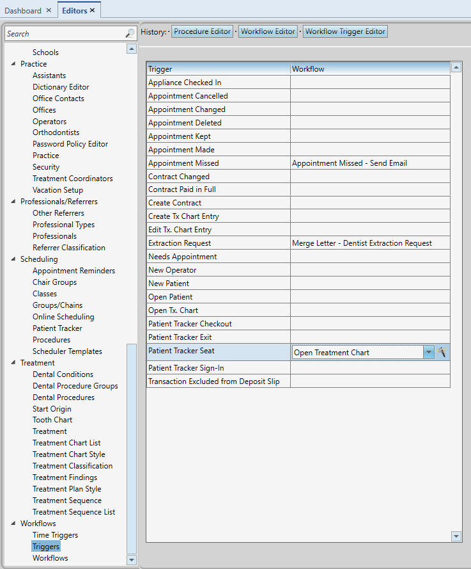Screen dimensions: 471x569
Task: Select the New Patient trigger row
Action: coord(298,284)
